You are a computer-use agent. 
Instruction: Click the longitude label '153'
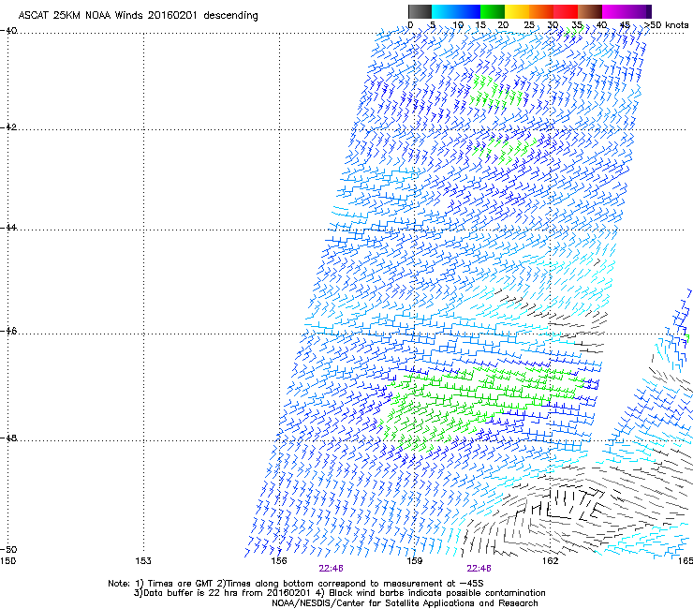(143, 561)
